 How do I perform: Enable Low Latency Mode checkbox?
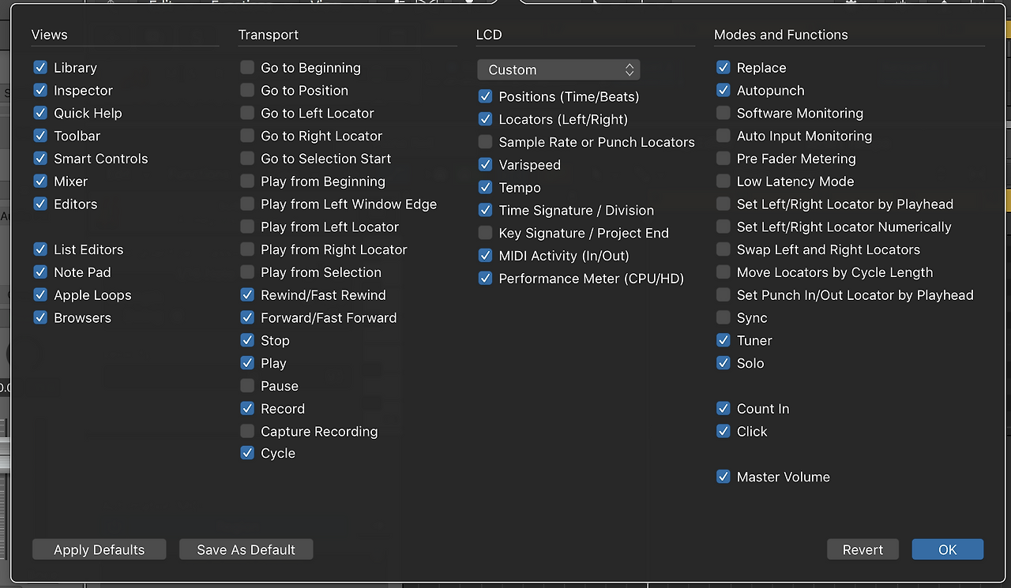723,182
